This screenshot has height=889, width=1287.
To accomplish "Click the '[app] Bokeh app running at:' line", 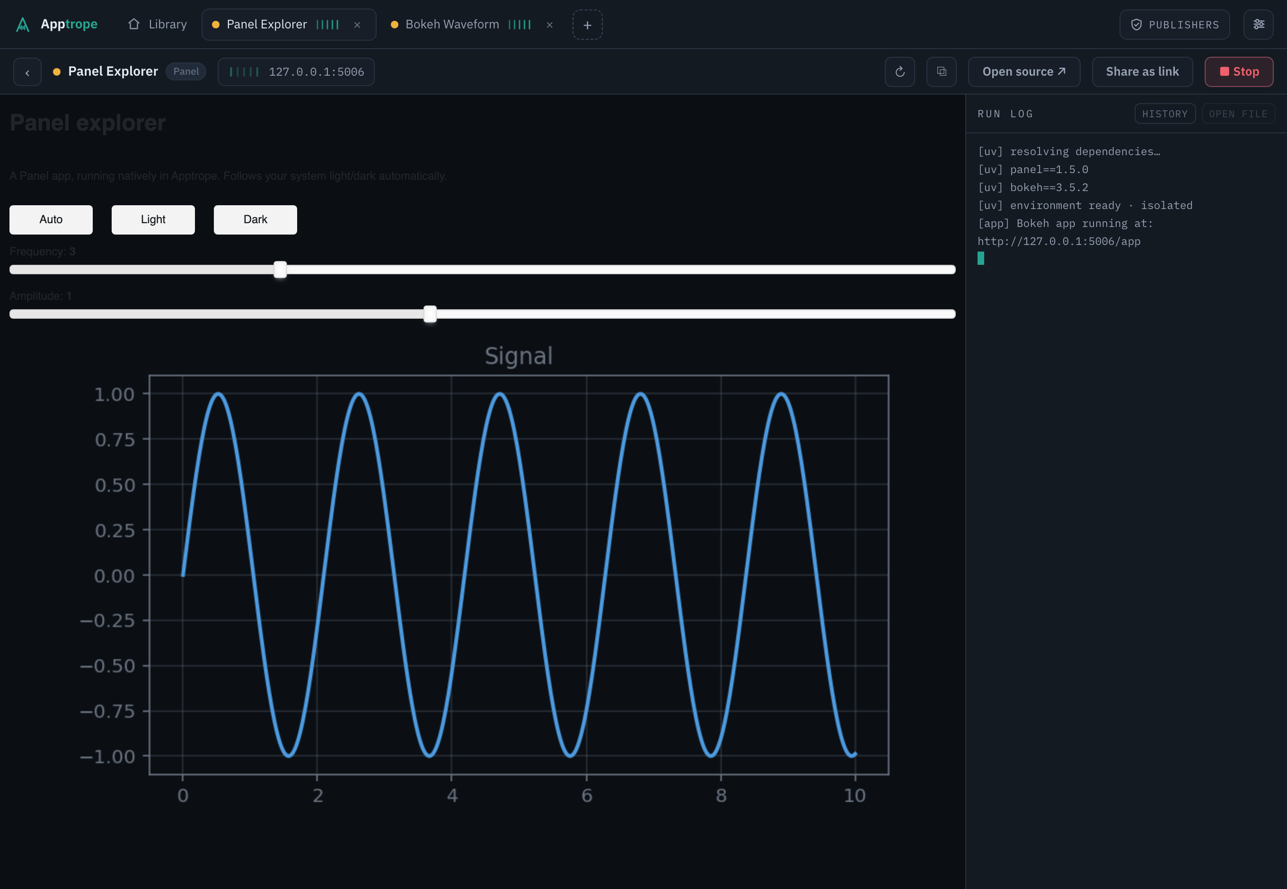I will (x=1065, y=223).
